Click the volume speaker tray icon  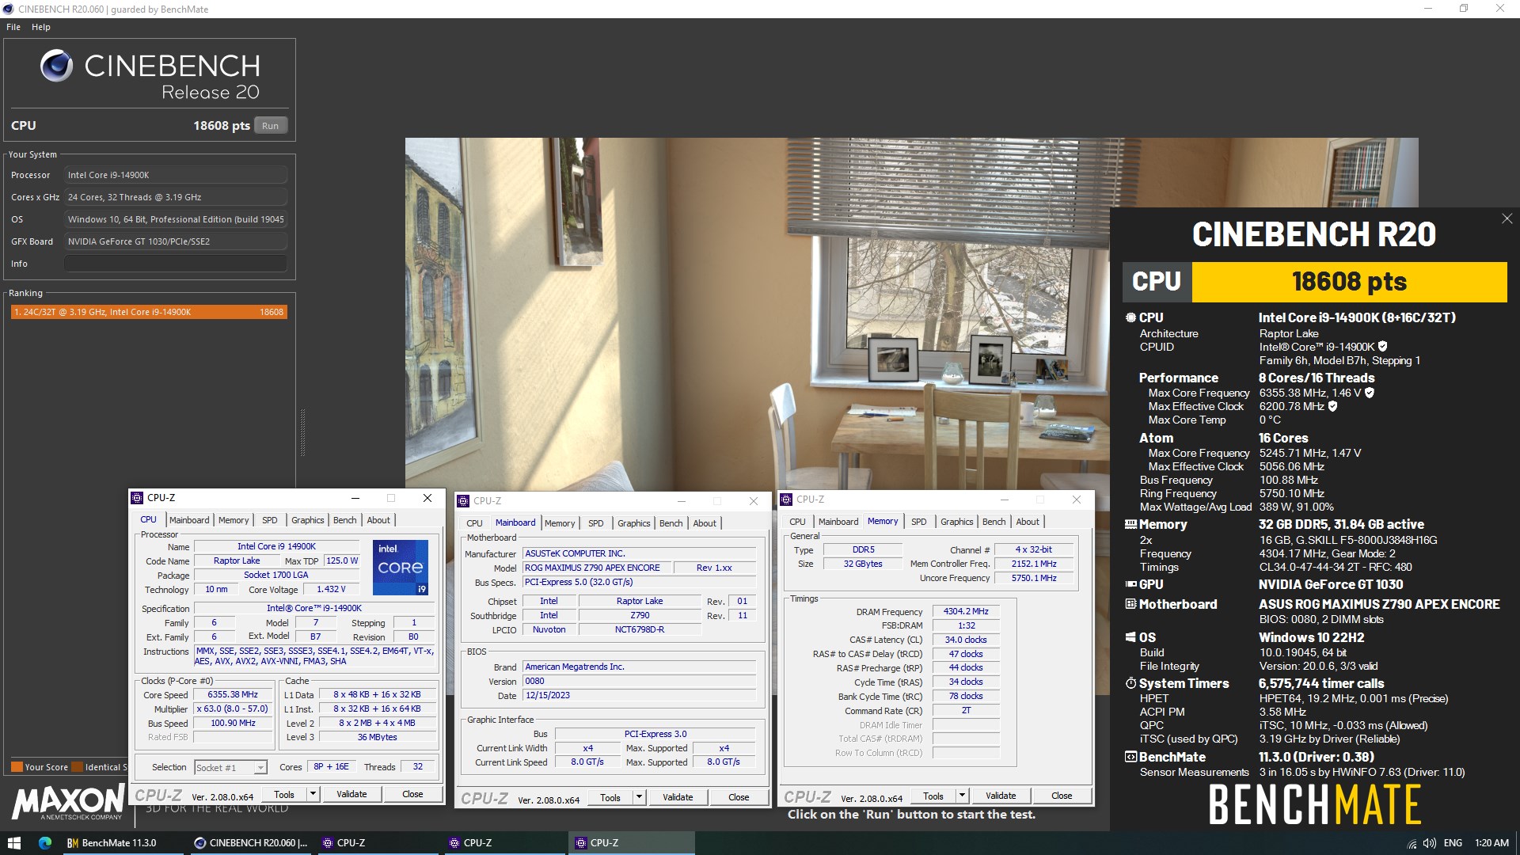[1430, 844]
